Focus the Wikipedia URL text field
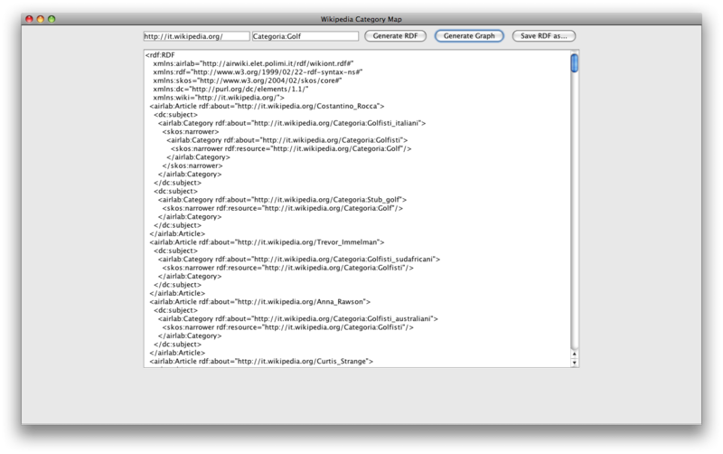This screenshot has width=723, height=454. 195,36
